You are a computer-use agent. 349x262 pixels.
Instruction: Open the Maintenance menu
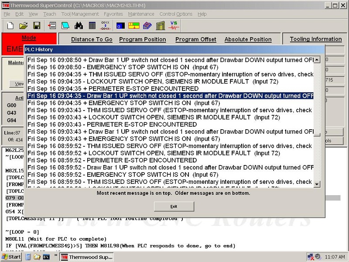pos(141,14)
